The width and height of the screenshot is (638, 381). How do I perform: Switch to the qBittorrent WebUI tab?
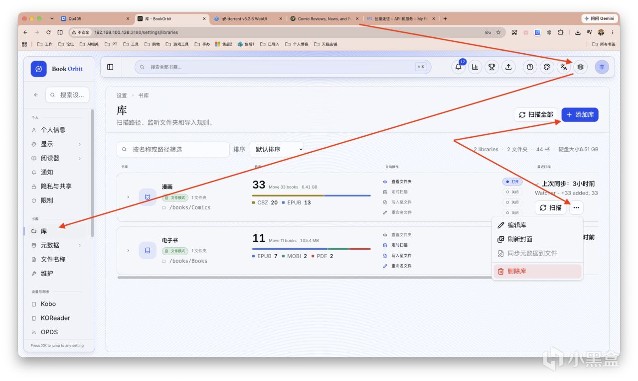click(247, 19)
